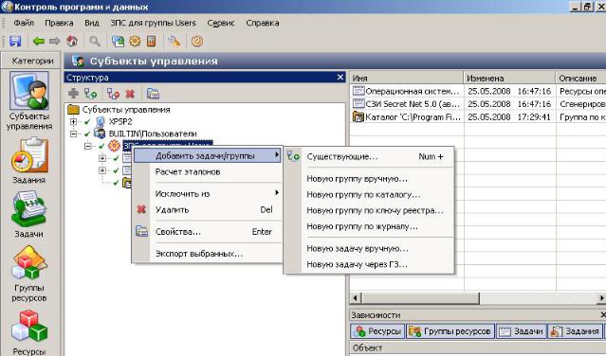Screen dimensions: 606x356
Task: Open the Справка menu
Action: point(263,23)
